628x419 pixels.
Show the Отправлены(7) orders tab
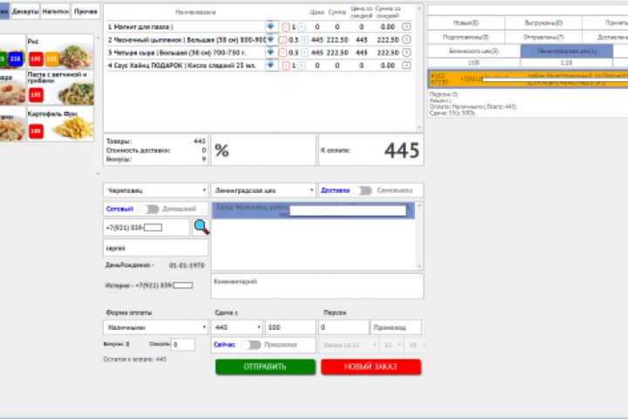click(543, 38)
